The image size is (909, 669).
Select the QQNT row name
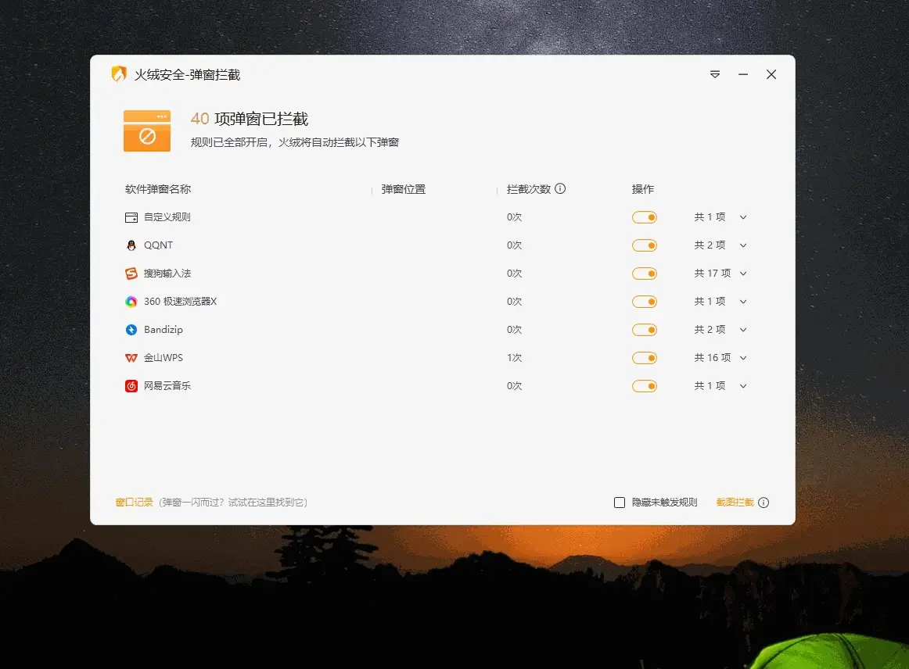click(158, 245)
